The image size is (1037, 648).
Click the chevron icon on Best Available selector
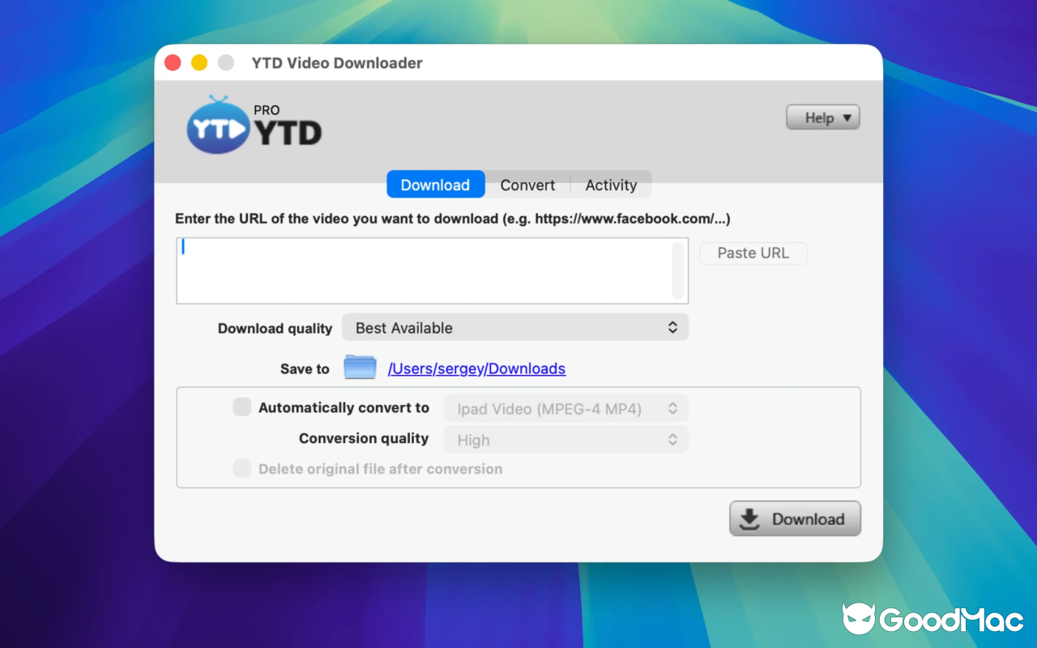pyautogui.click(x=672, y=327)
